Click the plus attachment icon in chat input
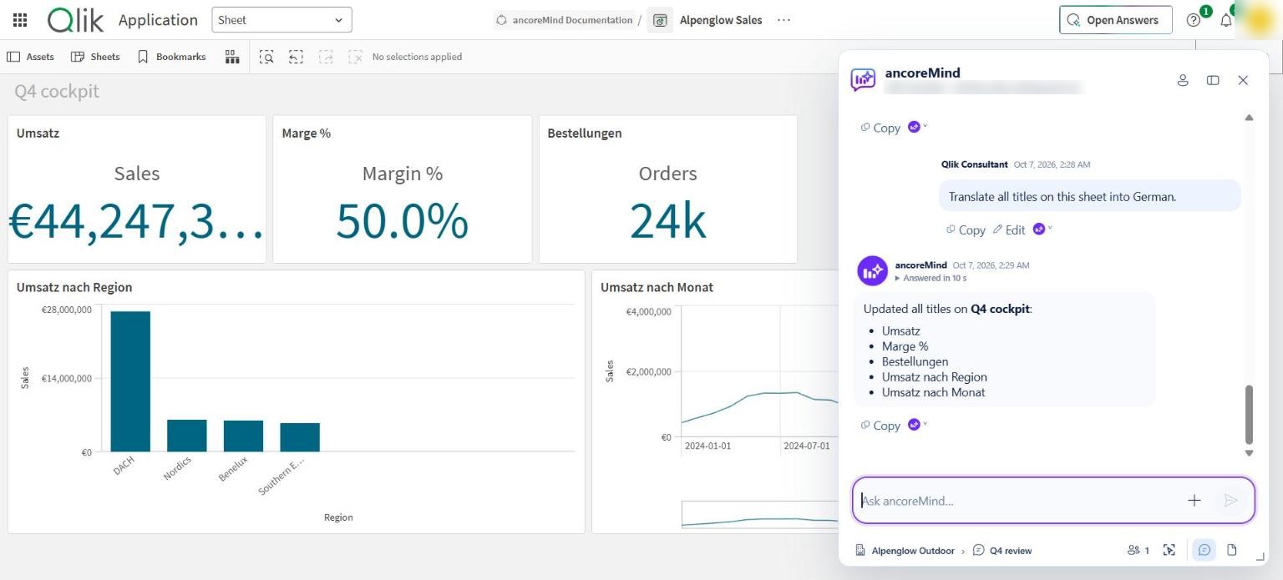 point(1194,501)
